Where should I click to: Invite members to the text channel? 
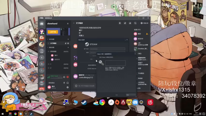pyautogui.click(x=66, y=43)
